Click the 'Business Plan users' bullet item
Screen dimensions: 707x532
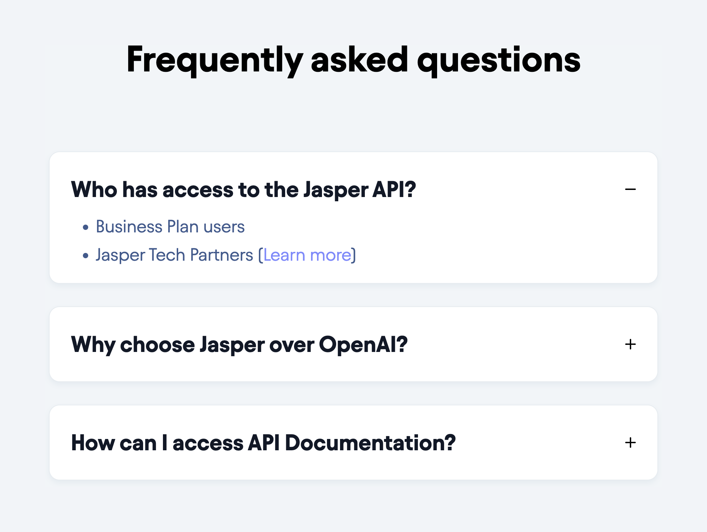pos(170,226)
